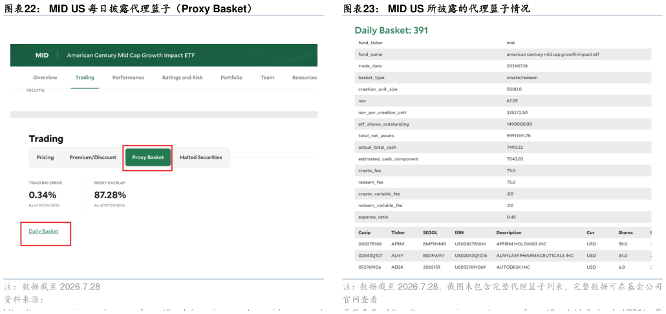
Task: Select the Trading tab
Action: coord(85,78)
